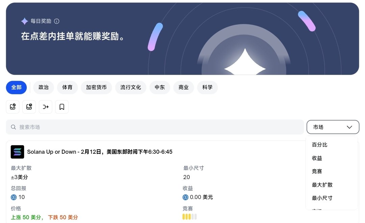Click the bookmark filter icon
The width and height of the screenshot is (365, 223).
(62, 107)
